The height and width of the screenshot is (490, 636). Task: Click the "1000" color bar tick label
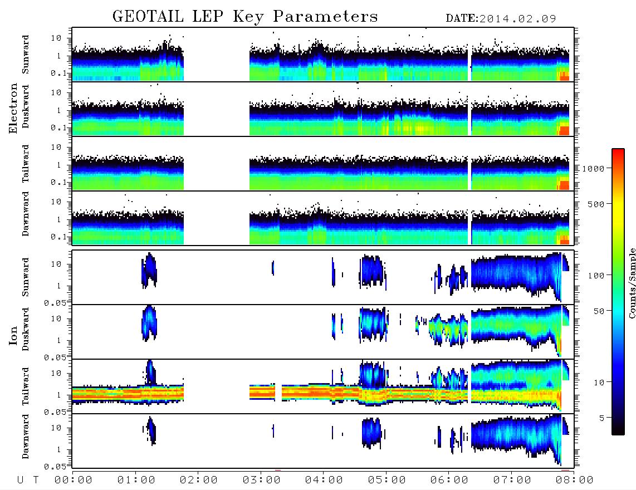(593, 169)
